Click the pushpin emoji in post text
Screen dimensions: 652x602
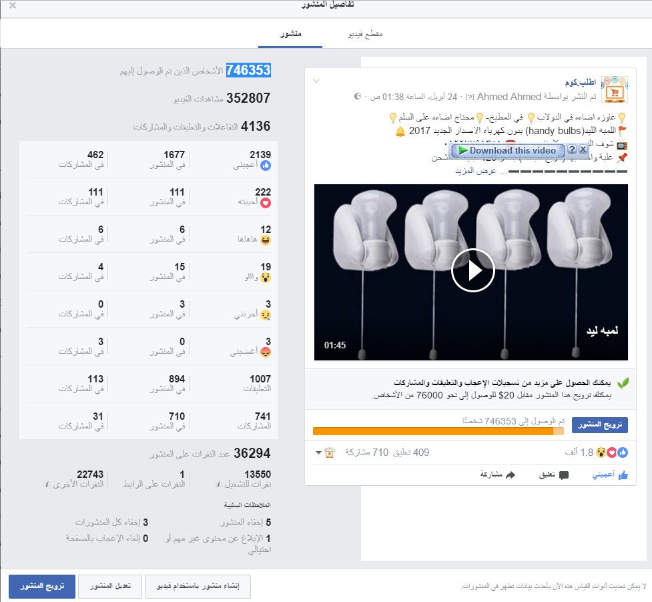tap(622, 158)
